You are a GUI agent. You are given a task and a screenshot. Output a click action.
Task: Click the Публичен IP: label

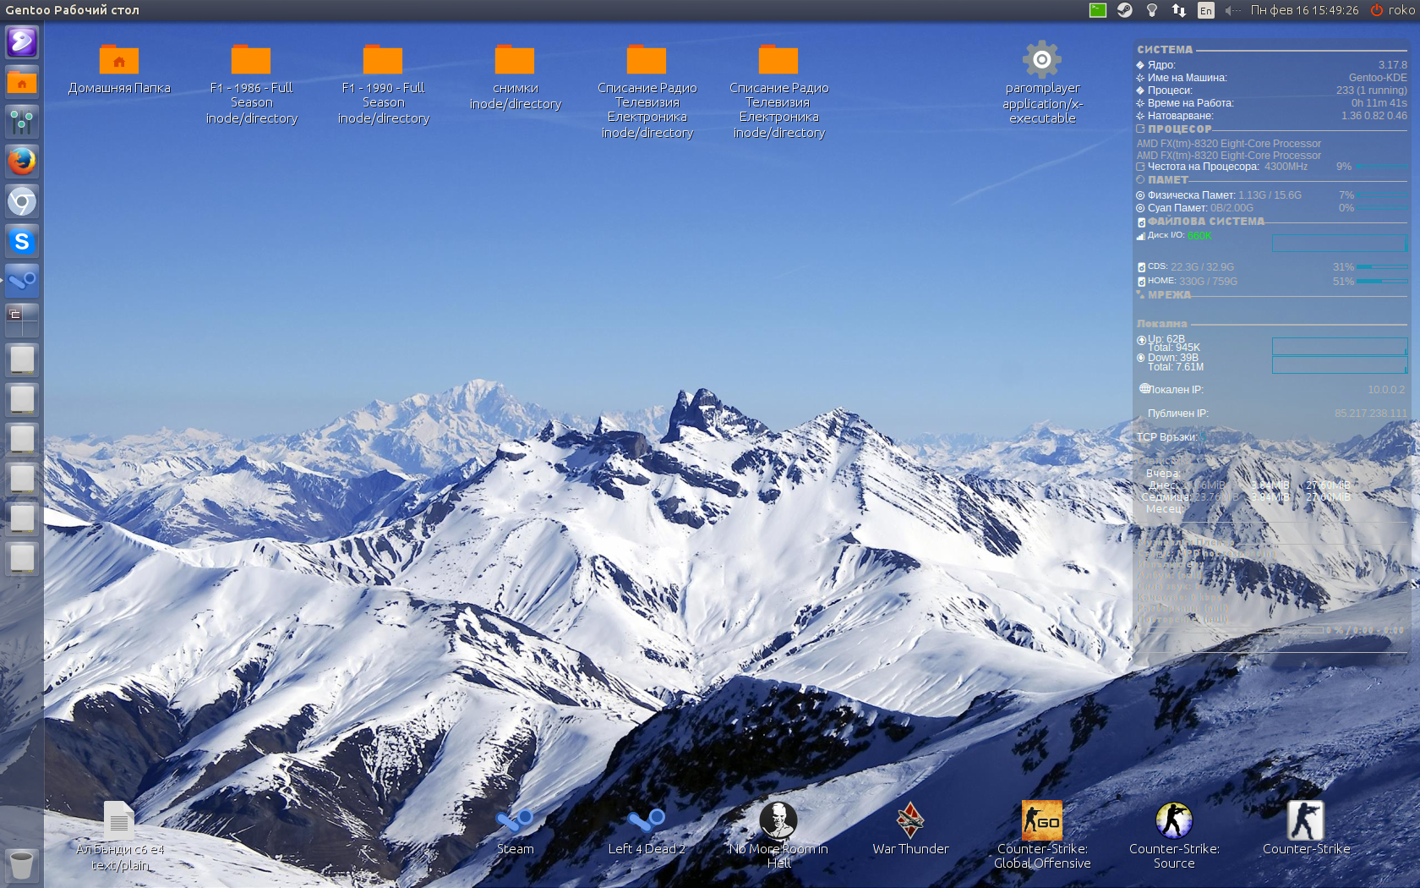point(1178,414)
